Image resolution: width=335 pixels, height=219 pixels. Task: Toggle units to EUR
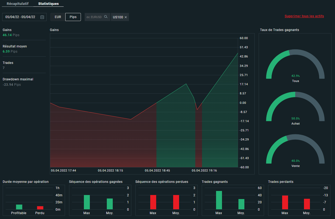coord(58,17)
